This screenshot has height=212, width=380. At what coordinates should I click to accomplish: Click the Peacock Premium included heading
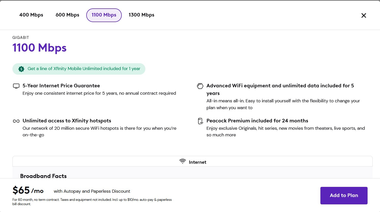coord(257,121)
